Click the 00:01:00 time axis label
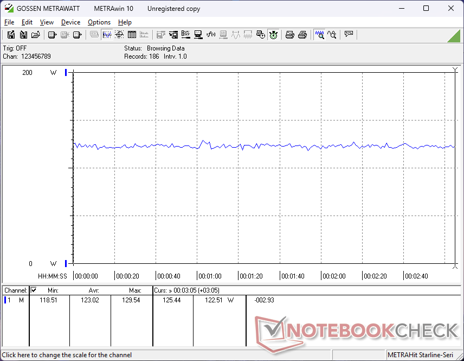 (210, 276)
